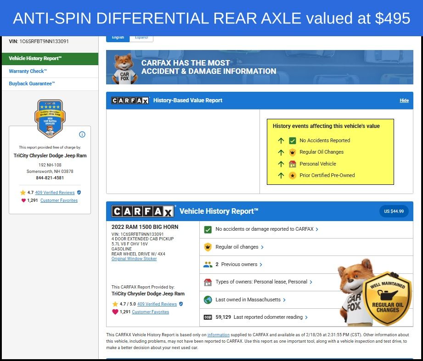Click the globe icon beside Last owned in Massachusetts

[208, 300]
